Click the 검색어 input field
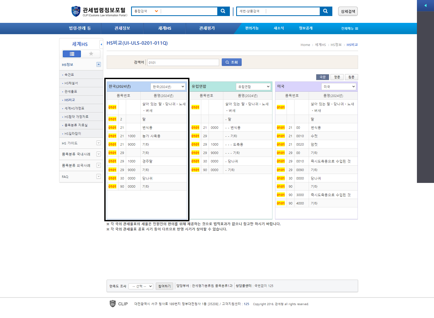 [183, 63]
